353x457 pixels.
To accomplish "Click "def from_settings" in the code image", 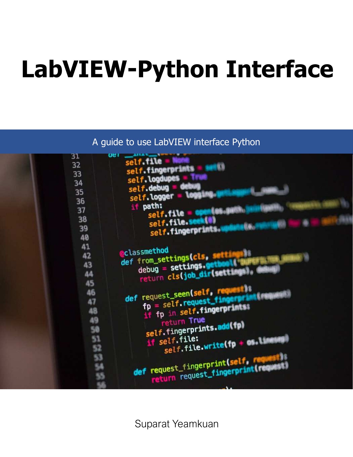I will pos(156,260).
